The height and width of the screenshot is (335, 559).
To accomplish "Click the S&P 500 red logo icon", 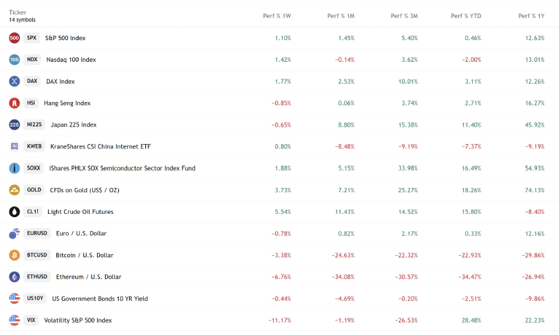I will pyautogui.click(x=14, y=38).
